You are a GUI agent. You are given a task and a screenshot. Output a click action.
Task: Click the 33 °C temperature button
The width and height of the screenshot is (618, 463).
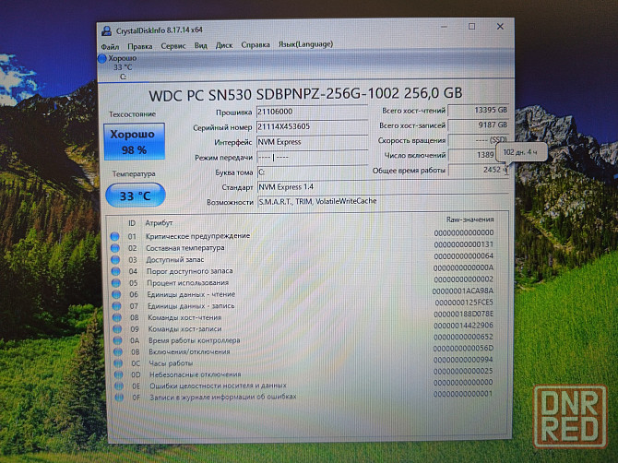(136, 196)
